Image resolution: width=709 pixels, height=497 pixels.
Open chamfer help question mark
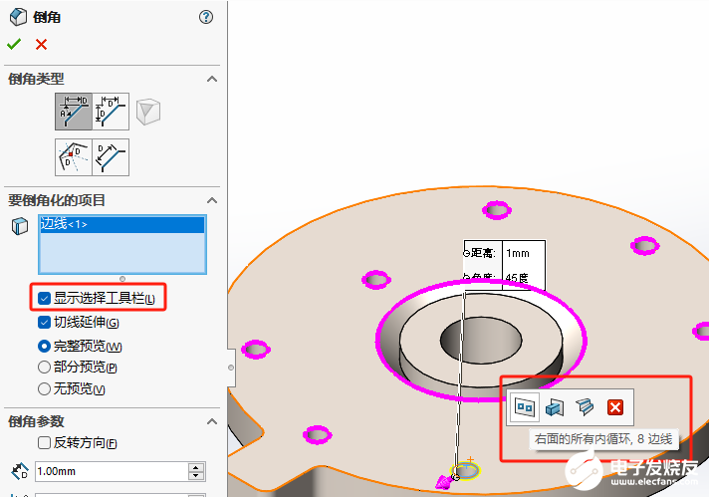pos(206,17)
